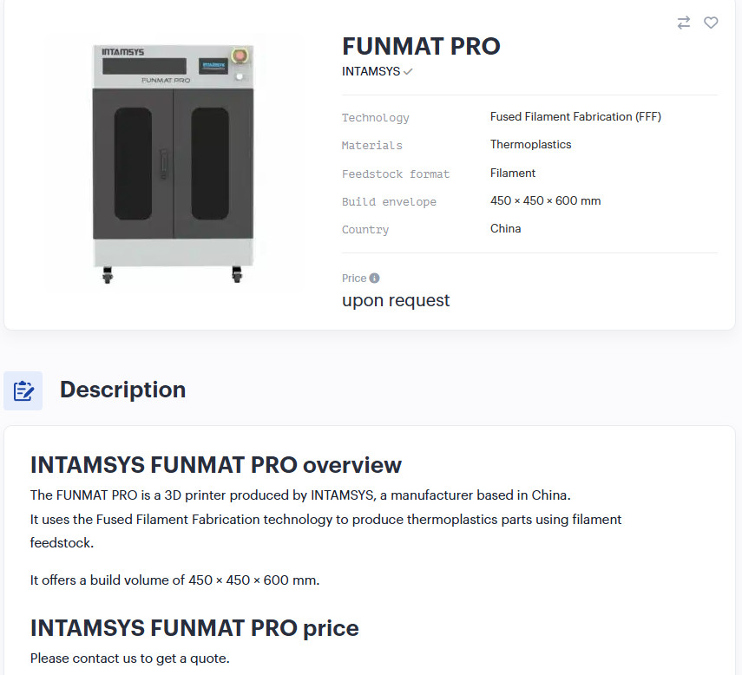Click the Build envelope specification label
Image resolution: width=742 pixels, height=675 pixels.
(389, 201)
